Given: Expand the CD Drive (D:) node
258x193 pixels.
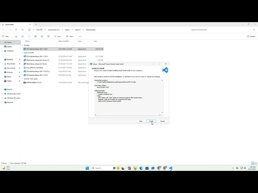Looking at the screenshot, I should coord(2,94).
